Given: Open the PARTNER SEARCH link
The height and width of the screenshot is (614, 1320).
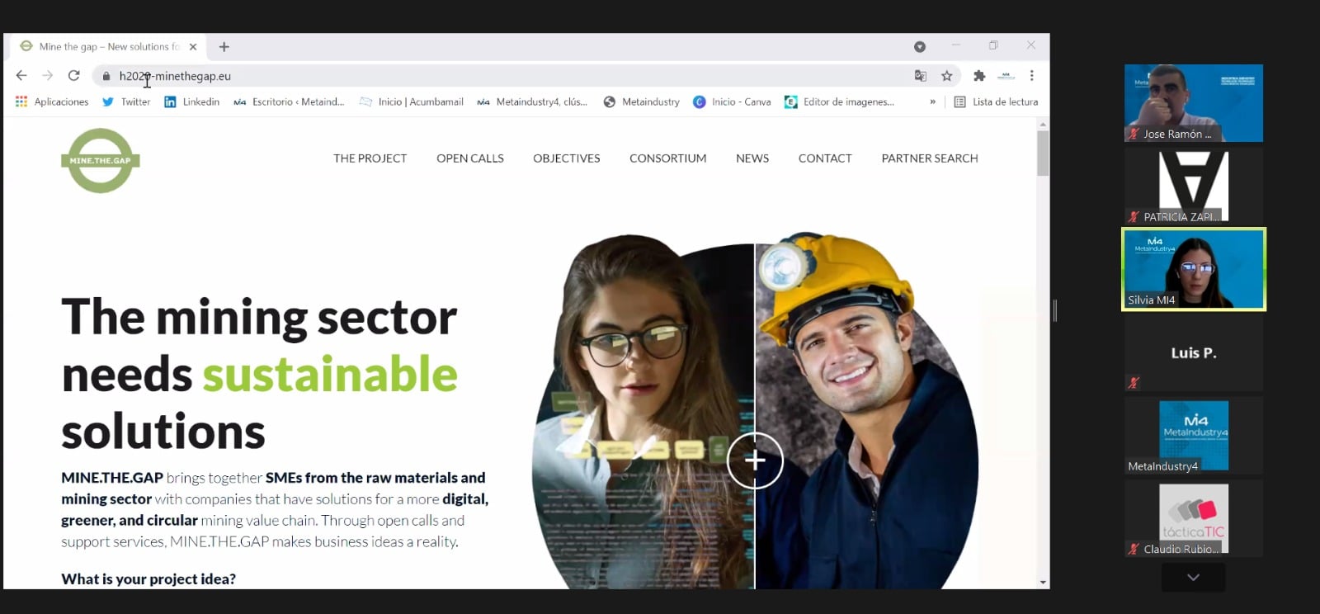Looking at the screenshot, I should click(x=929, y=158).
